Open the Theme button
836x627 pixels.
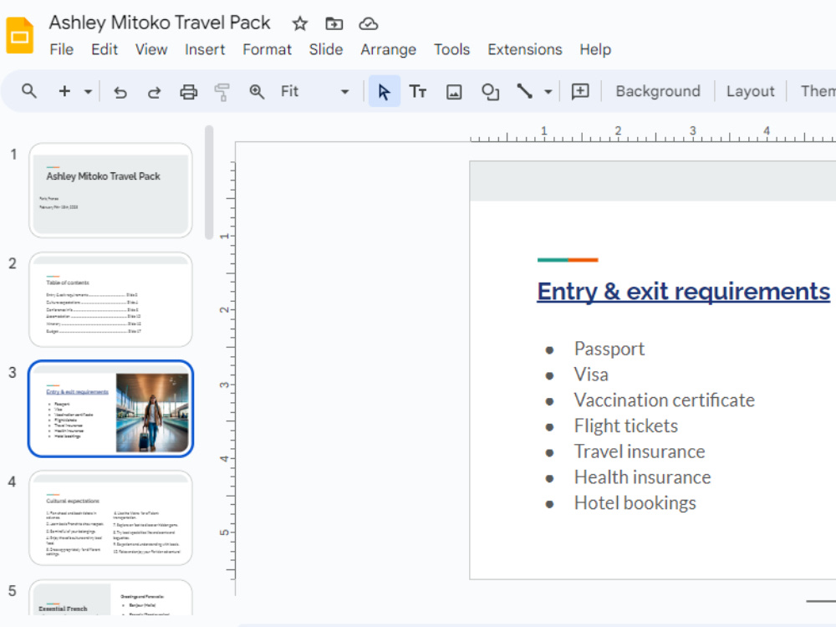(x=818, y=91)
